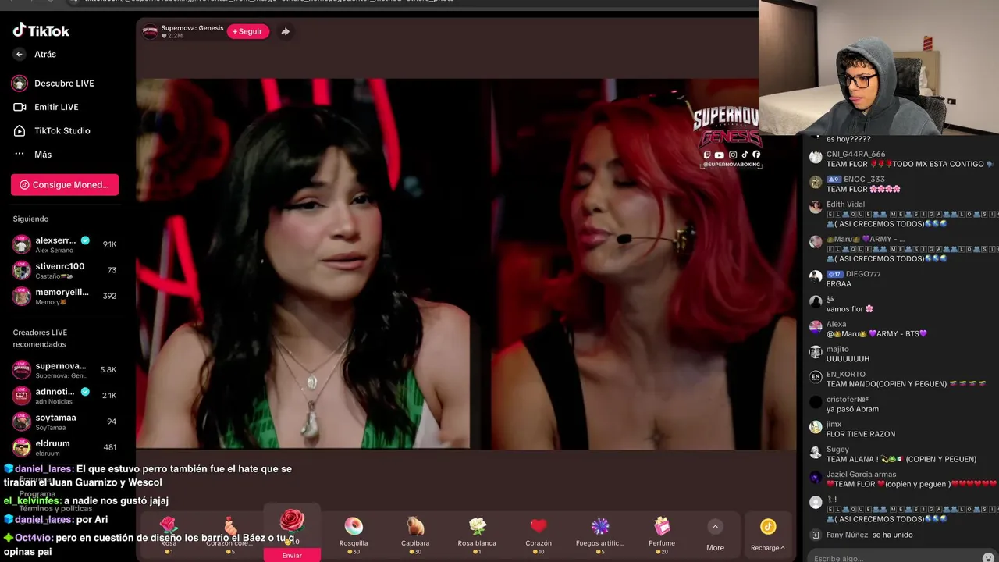999x562 pixels.
Task: Open Emitir LIVE in sidebar
Action: coord(45,107)
